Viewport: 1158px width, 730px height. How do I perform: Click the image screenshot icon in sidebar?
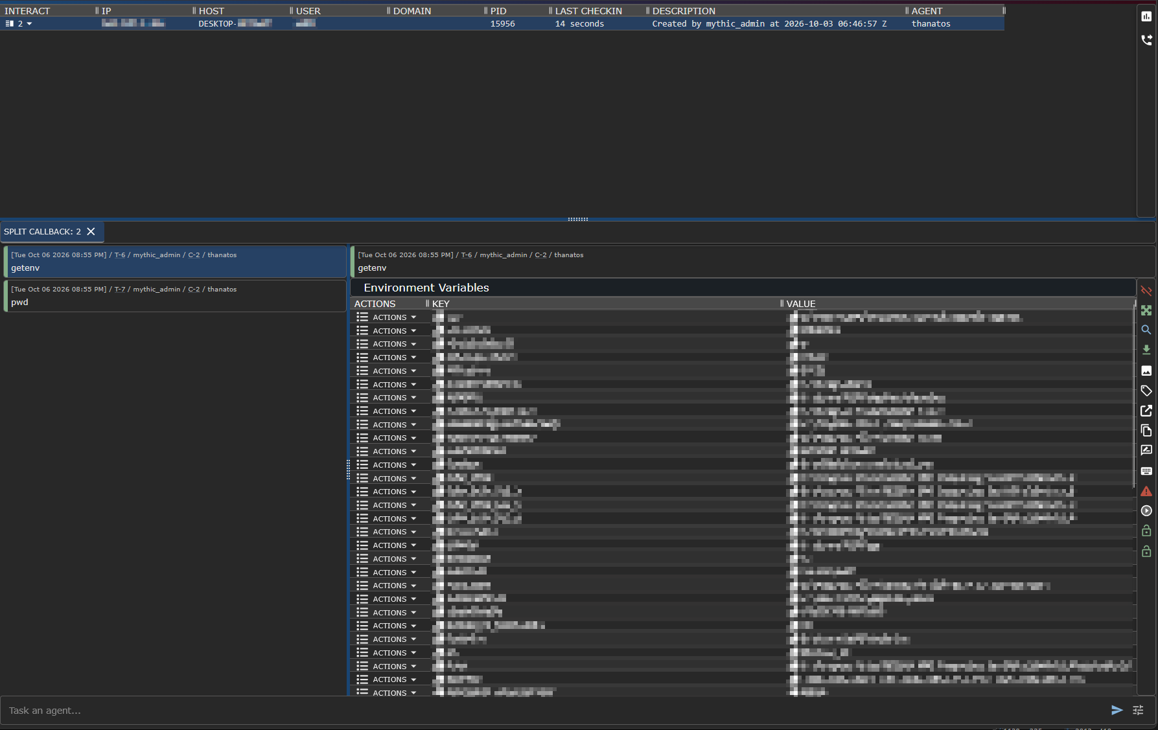point(1146,371)
